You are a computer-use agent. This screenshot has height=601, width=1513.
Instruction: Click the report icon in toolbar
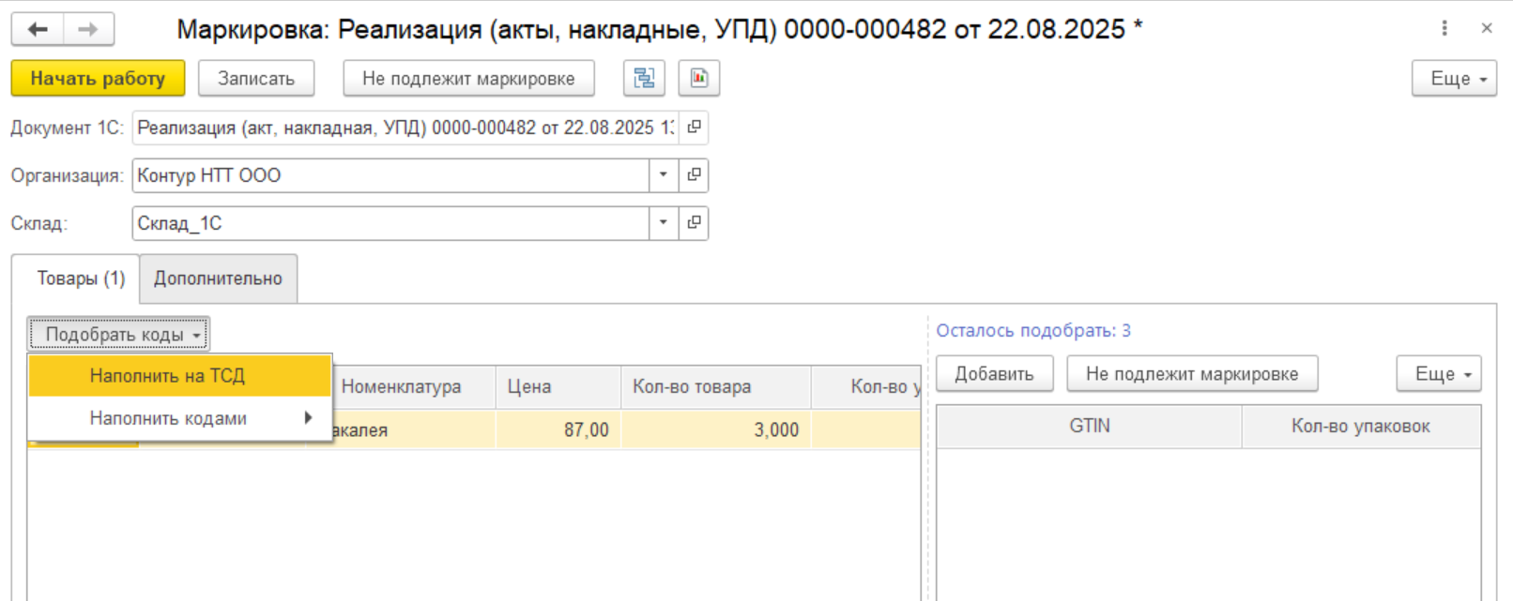click(699, 79)
